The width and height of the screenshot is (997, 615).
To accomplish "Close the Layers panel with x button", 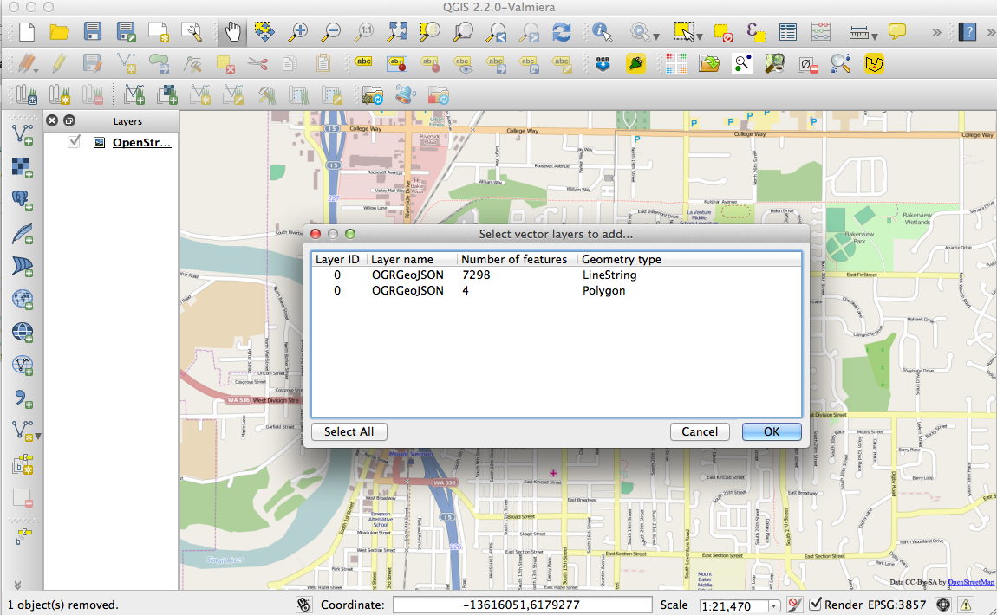I will [x=52, y=120].
